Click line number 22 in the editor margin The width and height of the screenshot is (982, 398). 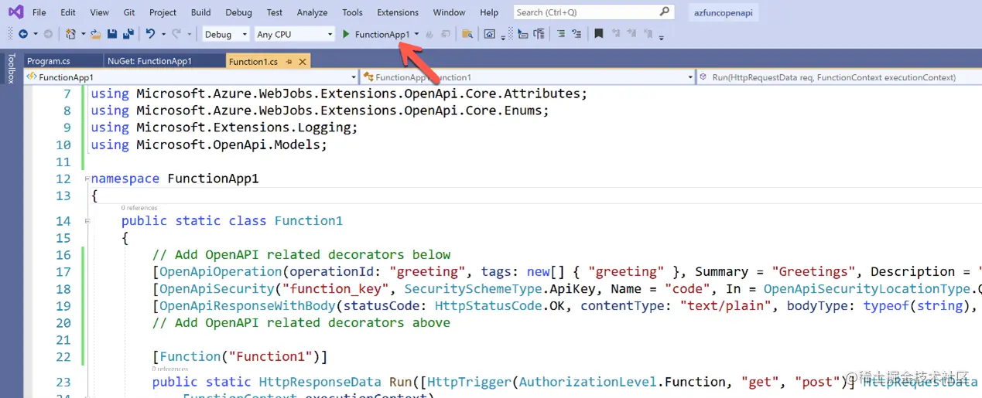click(x=63, y=357)
